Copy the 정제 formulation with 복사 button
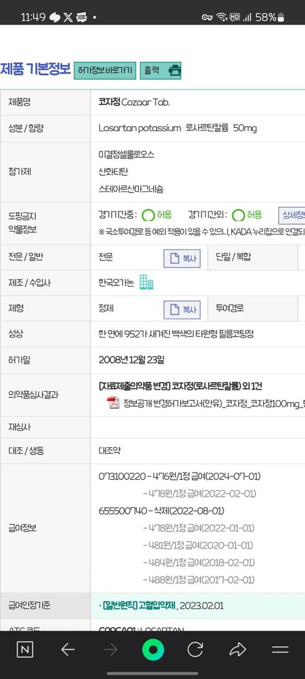The height and width of the screenshot is (679, 305). tap(182, 309)
